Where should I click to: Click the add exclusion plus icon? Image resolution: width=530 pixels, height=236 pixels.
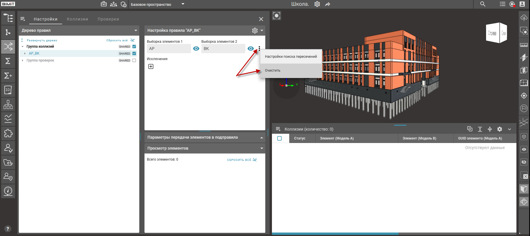click(151, 66)
